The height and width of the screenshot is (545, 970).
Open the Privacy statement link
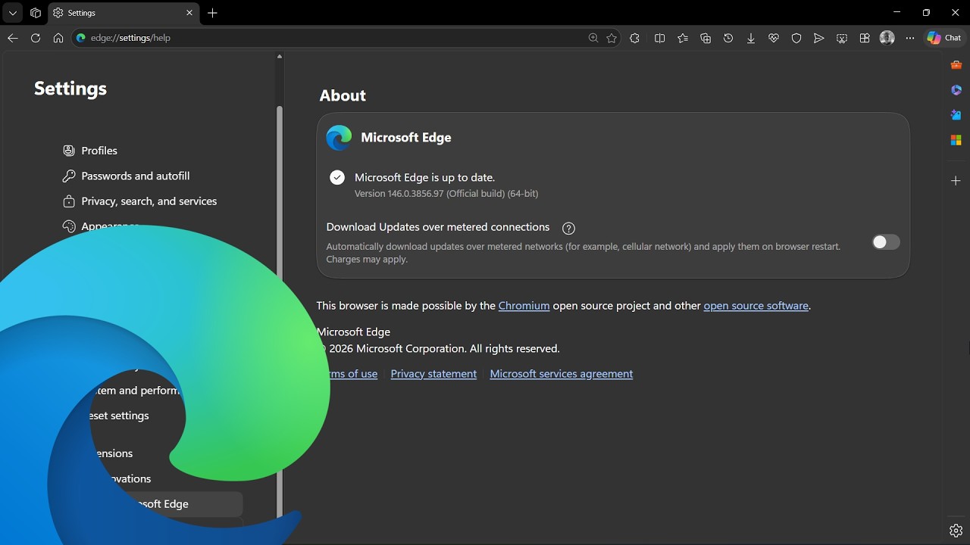[433, 374]
